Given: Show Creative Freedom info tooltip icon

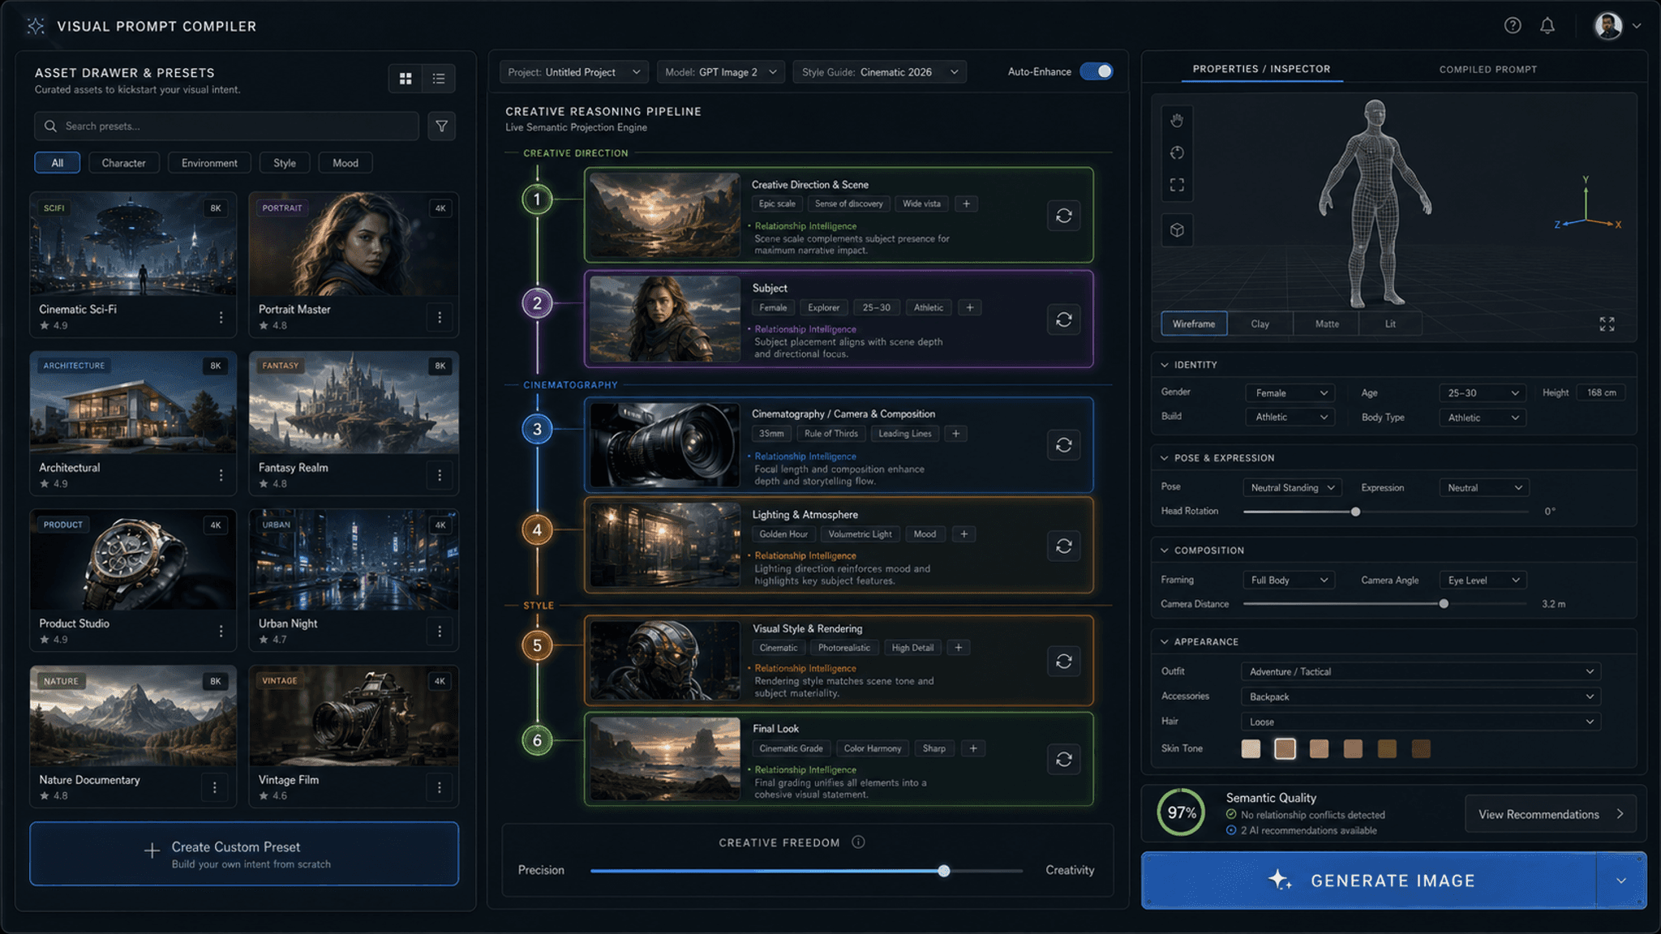Looking at the screenshot, I should (858, 842).
